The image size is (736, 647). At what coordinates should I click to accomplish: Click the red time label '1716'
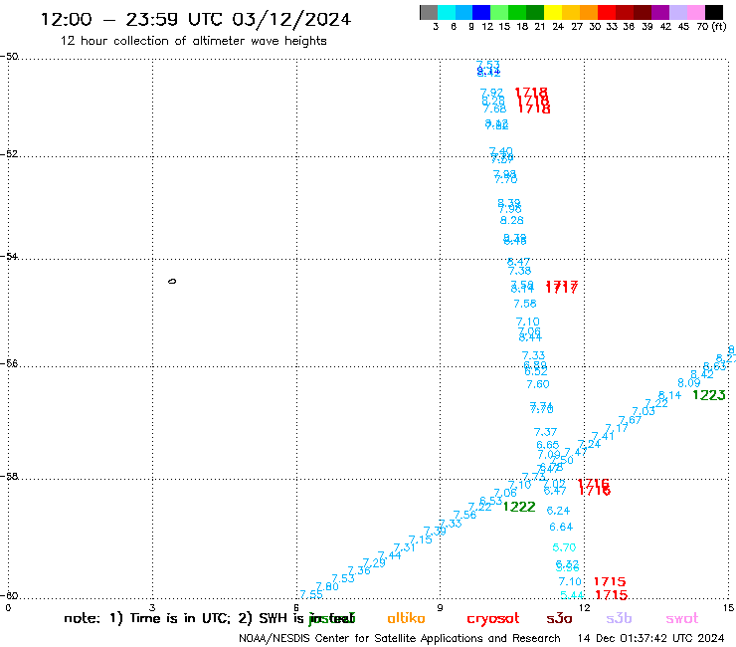click(594, 488)
